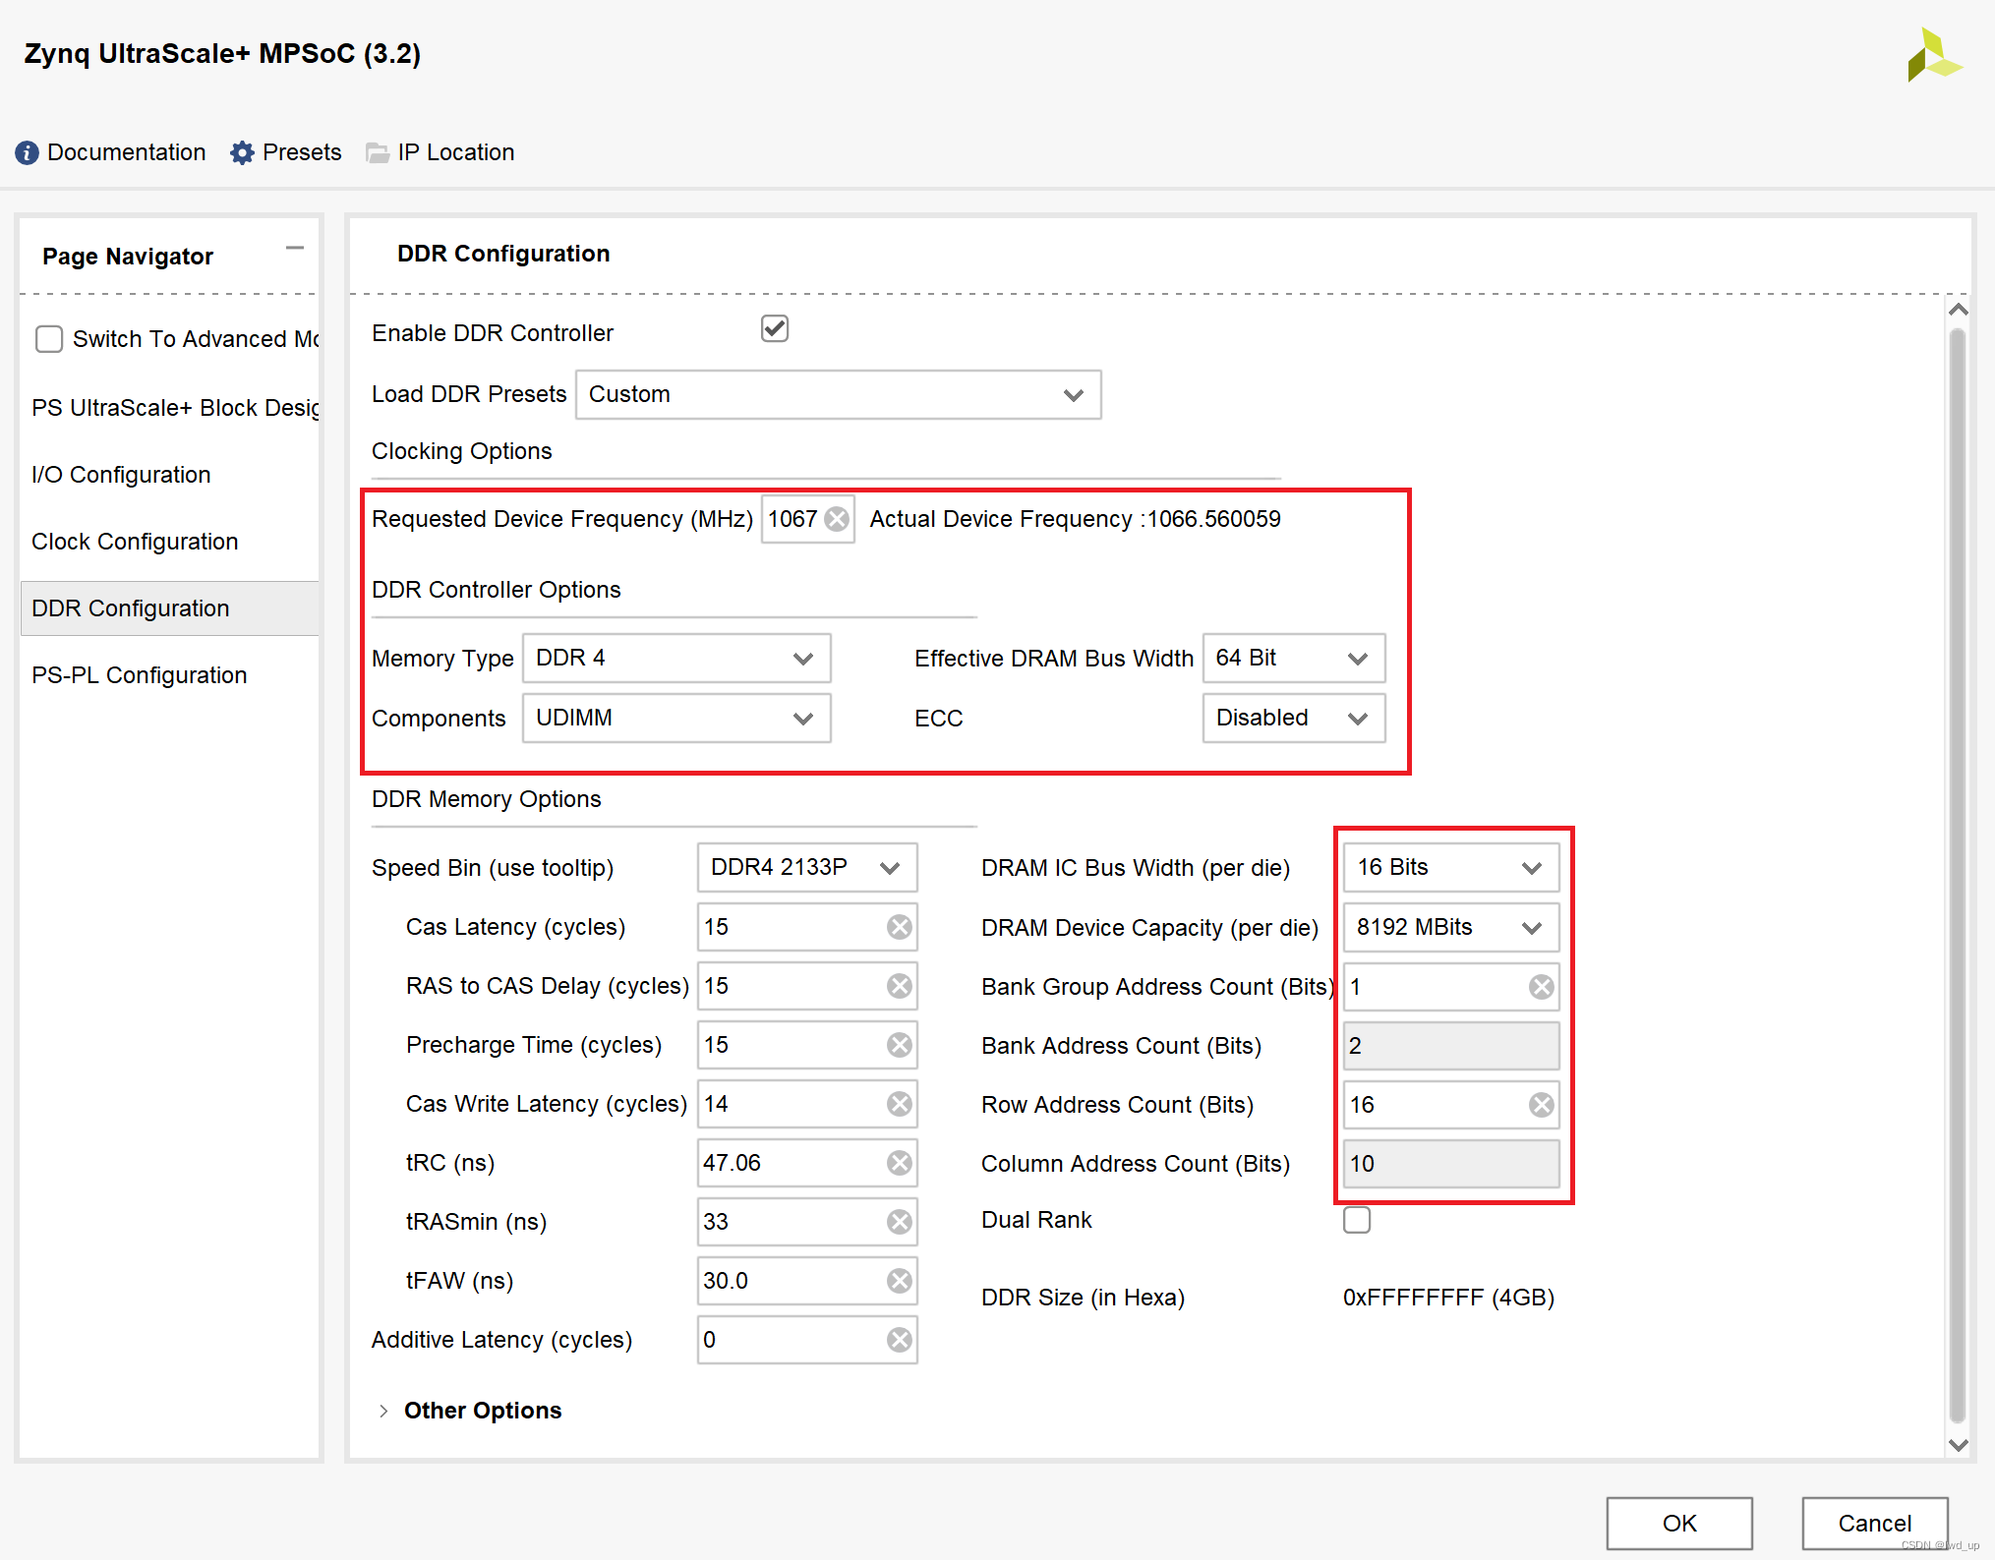Viewport: 1995px width, 1560px height.
Task: Clear the tRC value with X icon
Action: pos(899,1163)
